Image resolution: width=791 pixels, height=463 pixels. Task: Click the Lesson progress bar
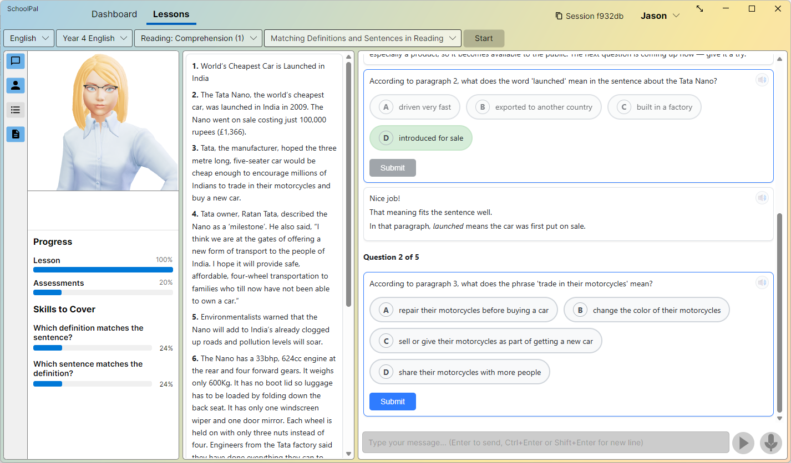(x=103, y=270)
